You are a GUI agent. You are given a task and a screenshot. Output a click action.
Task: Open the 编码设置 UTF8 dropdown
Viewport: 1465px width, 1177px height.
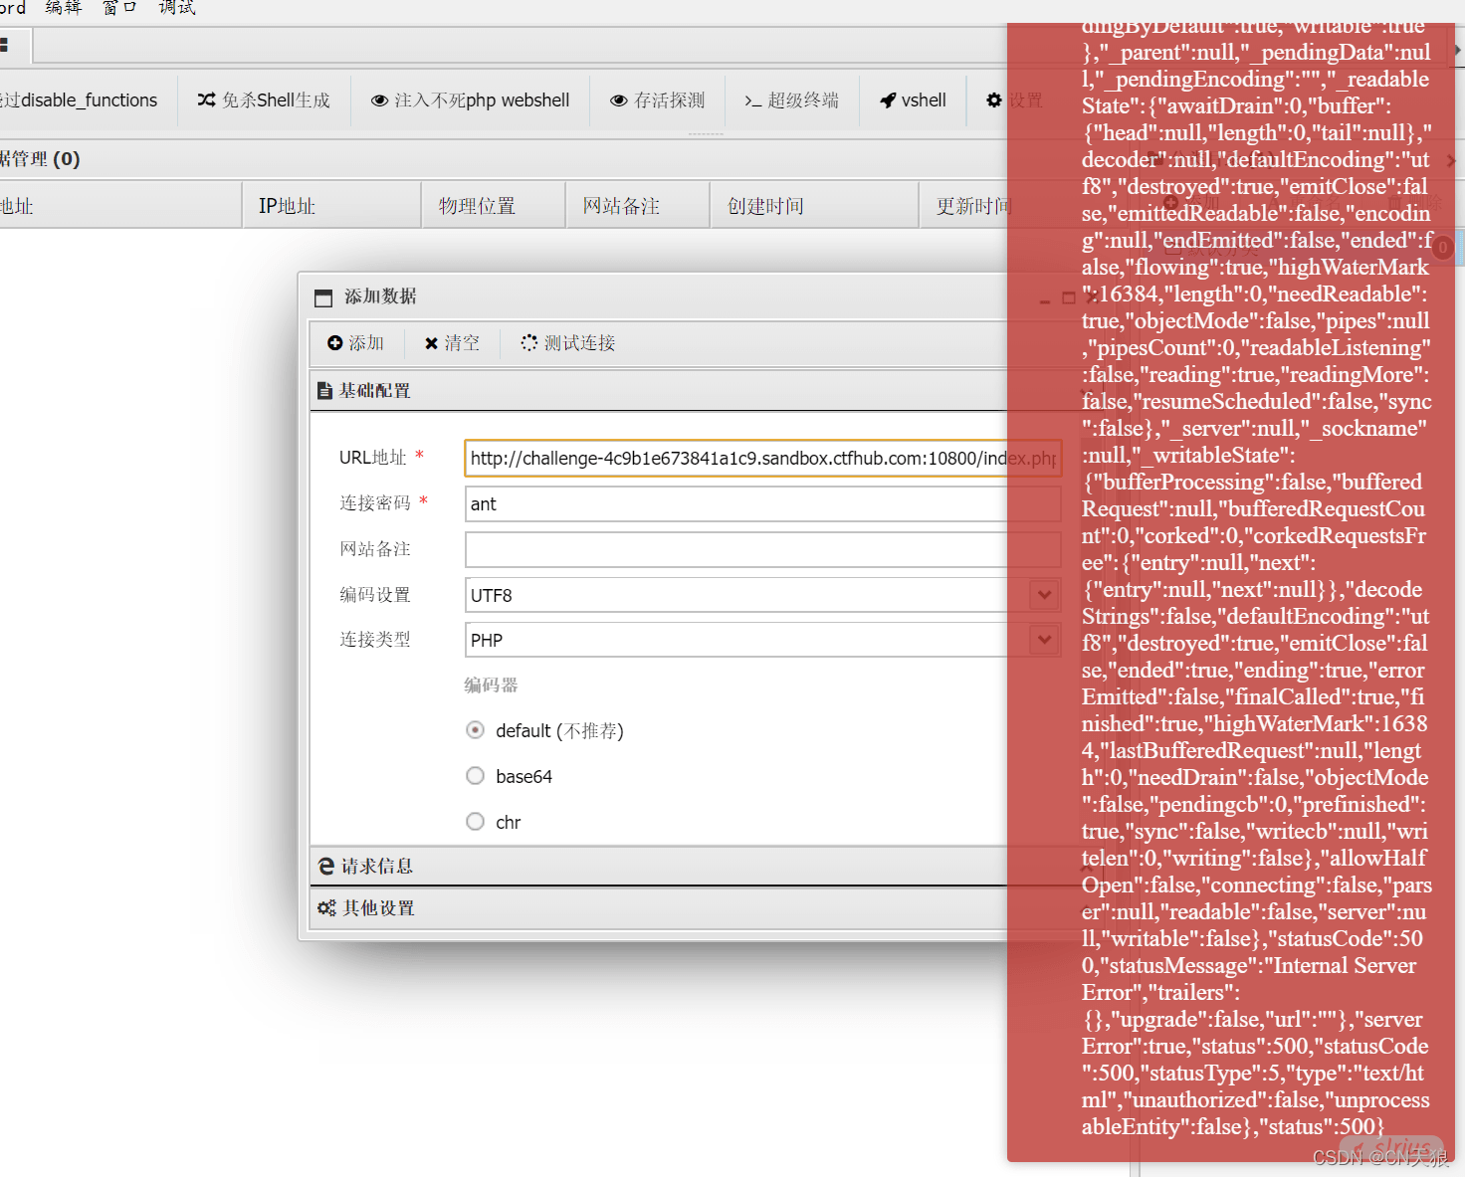[x=1044, y=595]
